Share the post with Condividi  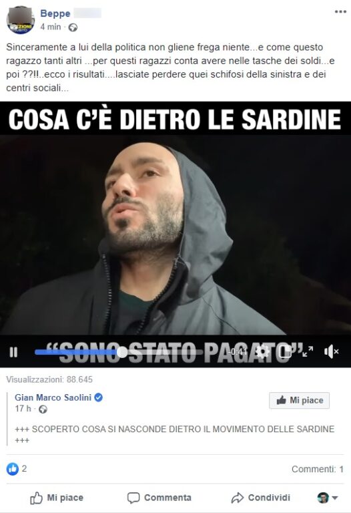(260, 498)
